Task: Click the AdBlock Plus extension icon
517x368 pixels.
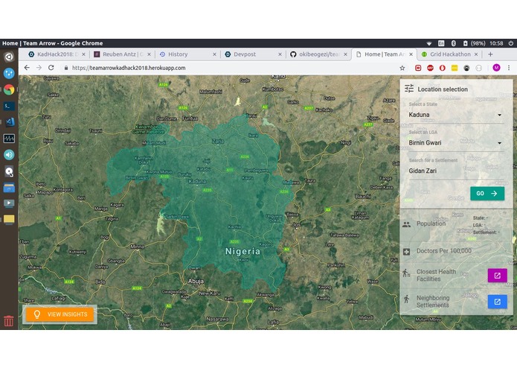Action: pyautogui.click(x=430, y=68)
